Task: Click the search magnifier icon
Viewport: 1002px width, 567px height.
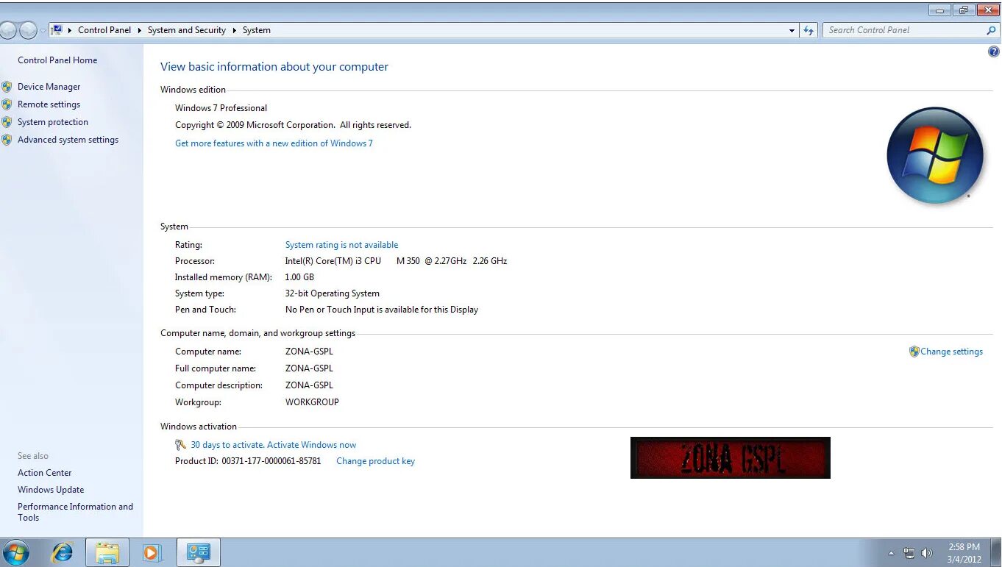Action: (x=991, y=30)
